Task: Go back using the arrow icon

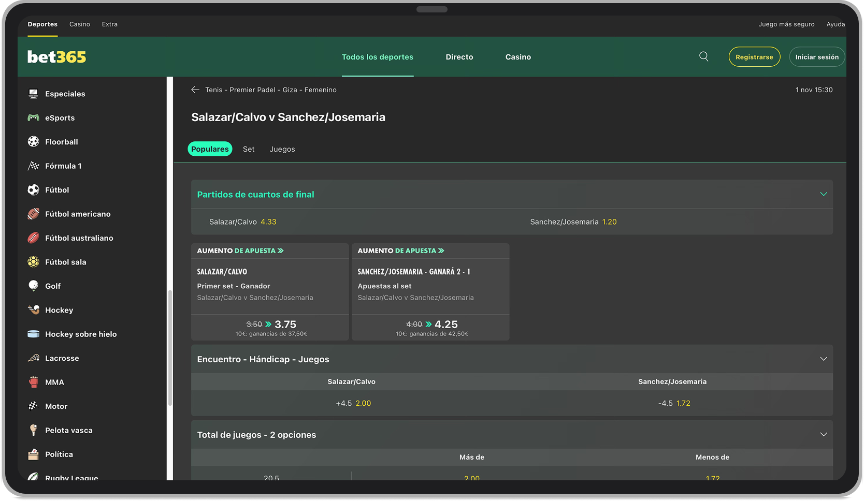Action: [x=195, y=90]
